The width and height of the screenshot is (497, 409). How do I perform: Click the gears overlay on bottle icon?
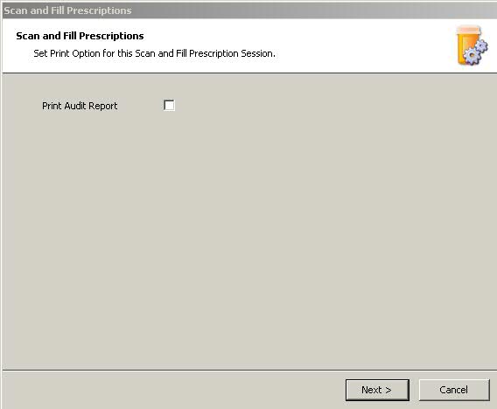(x=475, y=52)
